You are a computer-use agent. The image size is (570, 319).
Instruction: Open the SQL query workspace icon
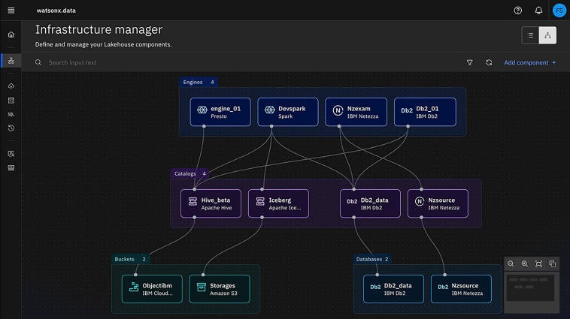[11, 114]
